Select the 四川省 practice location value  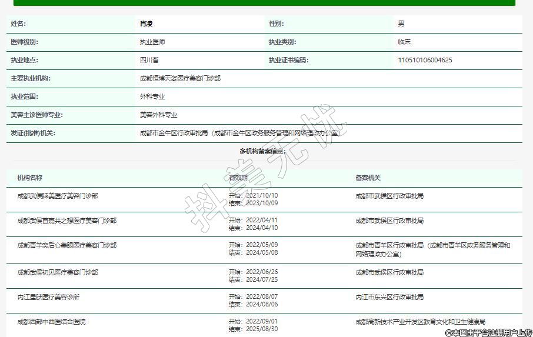(x=149, y=60)
